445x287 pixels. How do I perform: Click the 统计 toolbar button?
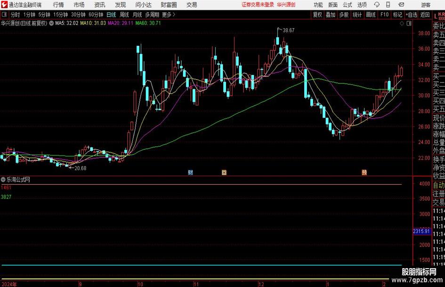357,15
